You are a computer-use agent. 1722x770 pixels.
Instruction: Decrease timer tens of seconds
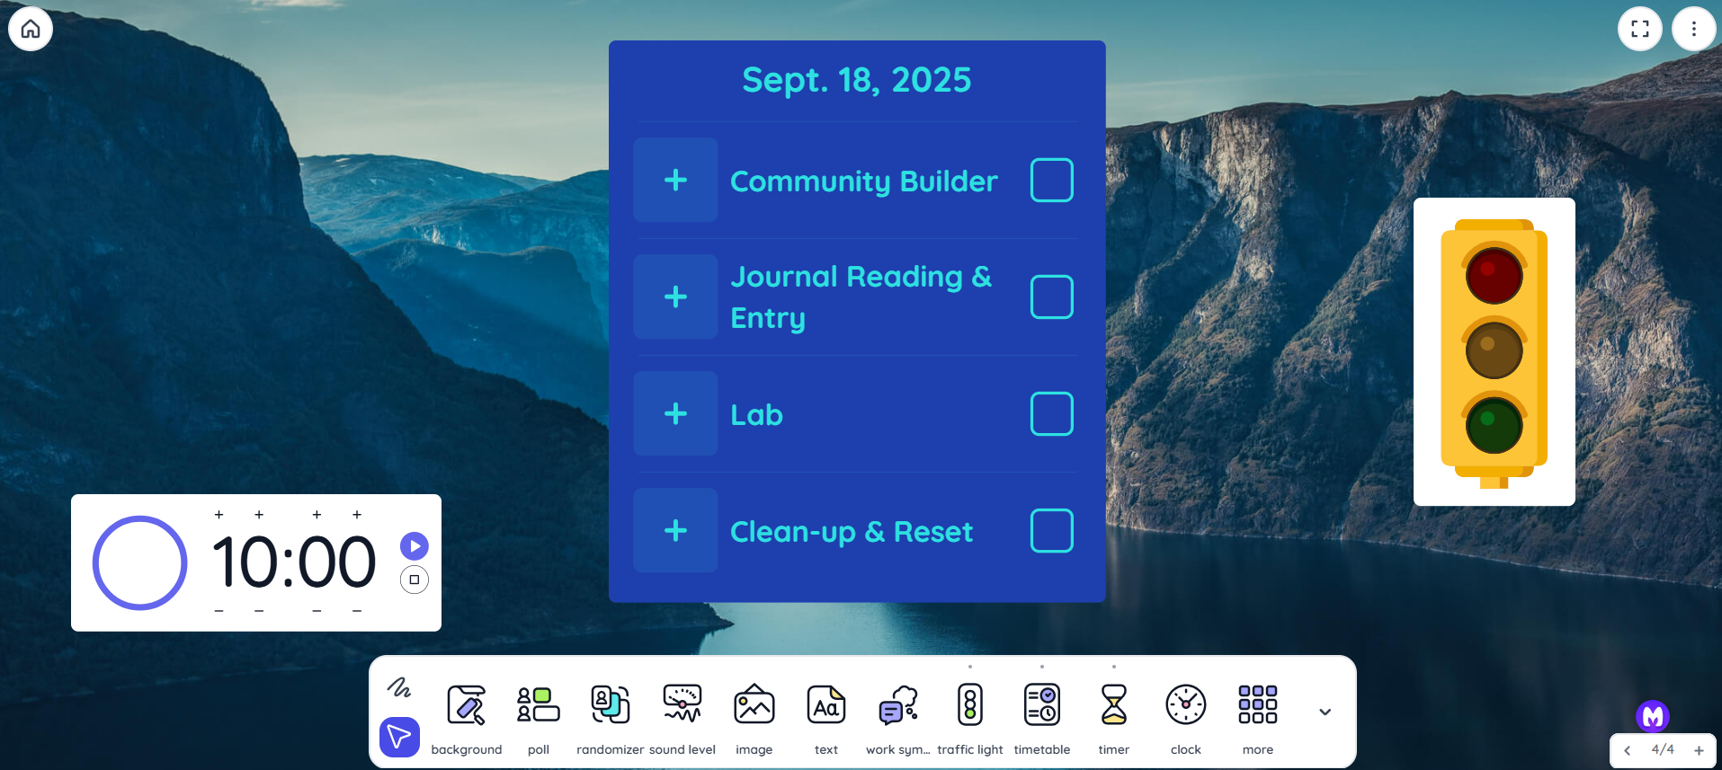tap(317, 611)
